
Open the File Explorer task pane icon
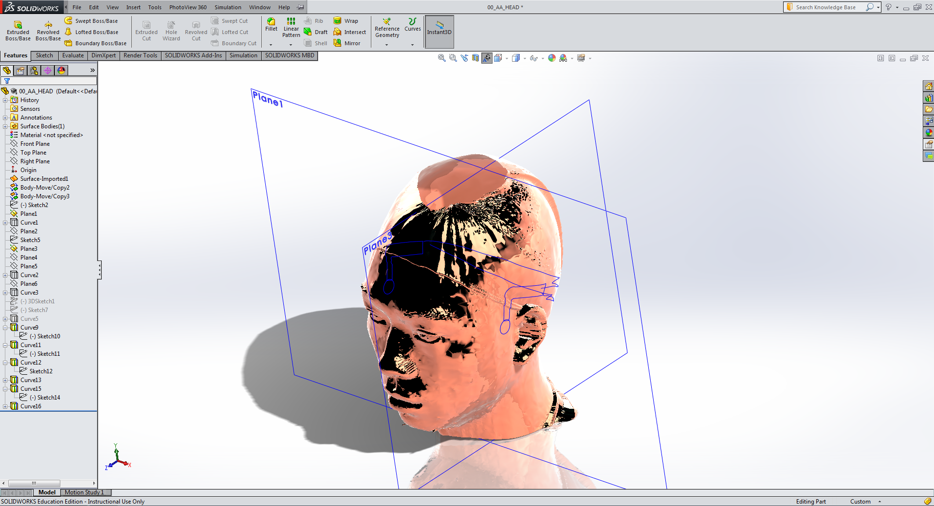coord(929,109)
